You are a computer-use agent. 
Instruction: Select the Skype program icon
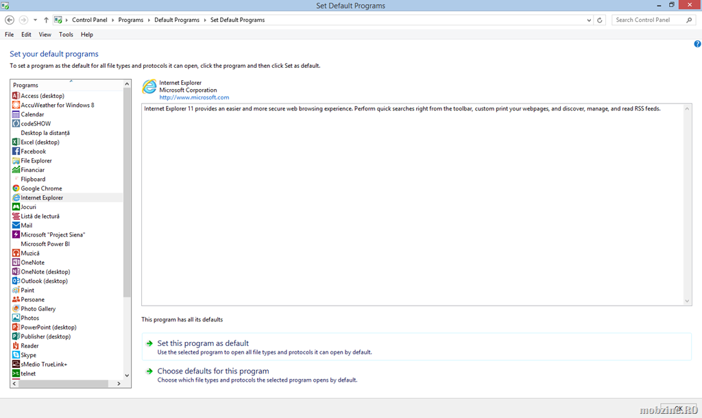click(16, 355)
